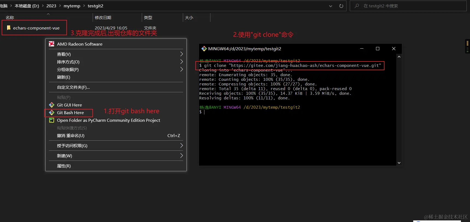Click the AMD Radeon Software icon
This screenshot has height=222, width=470.
[x=51, y=44]
